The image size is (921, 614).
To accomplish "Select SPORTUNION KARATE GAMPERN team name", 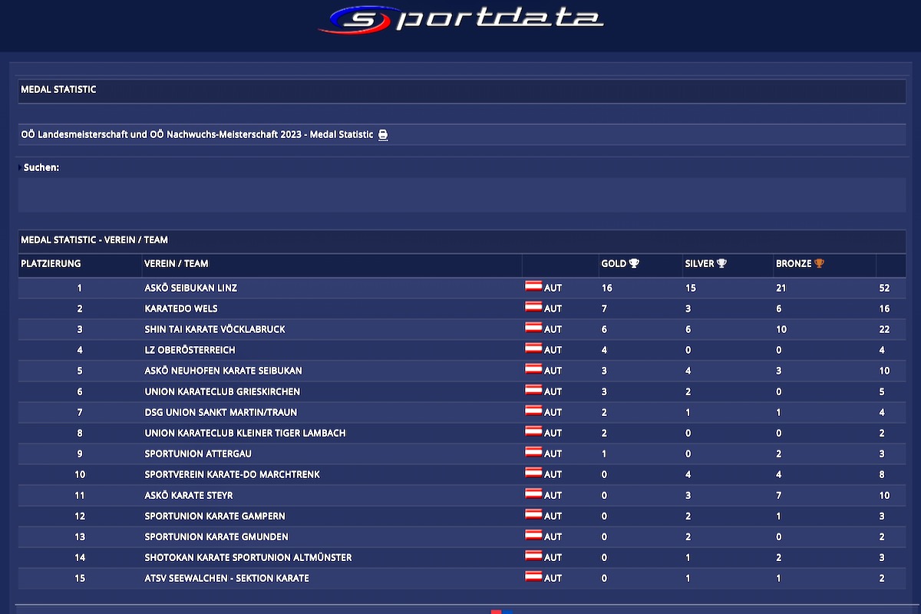I will point(216,517).
